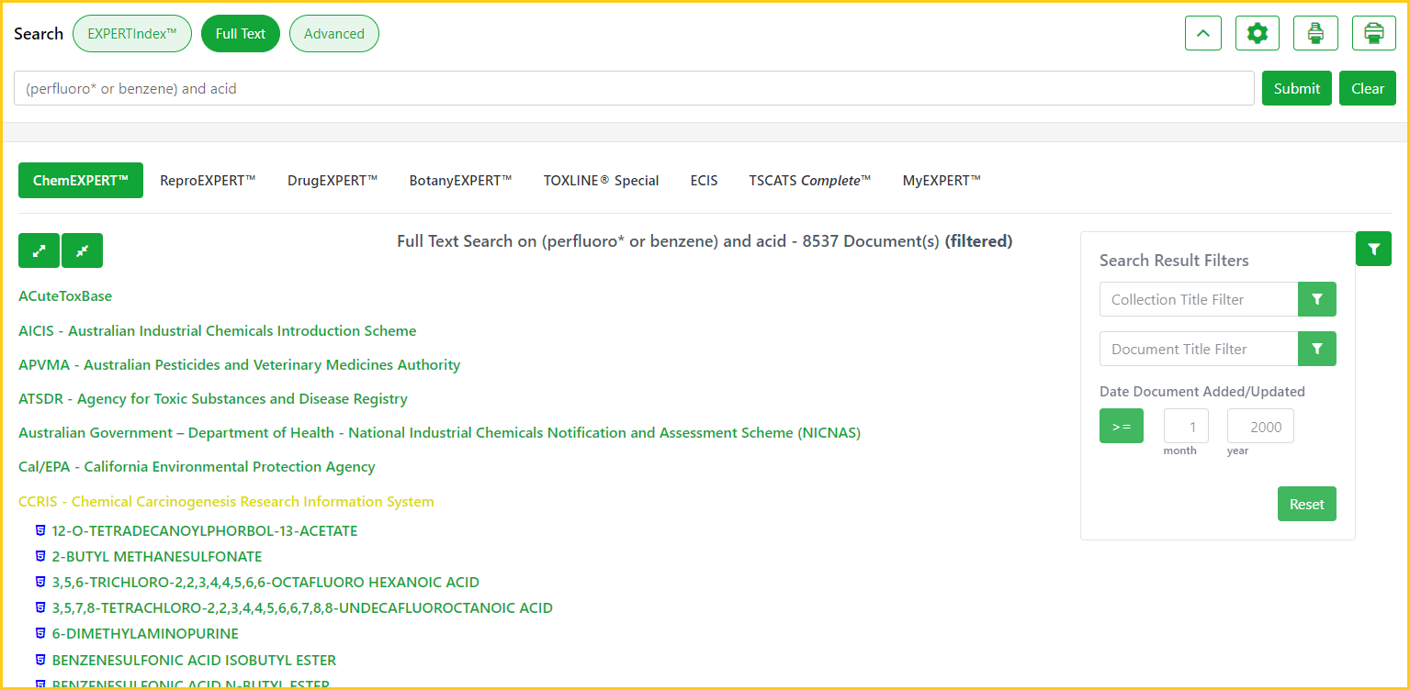The height and width of the screenshot is (690, 1410).
Task: Click the rightmost printer icon in header
Action: (x=1373, y=34)
